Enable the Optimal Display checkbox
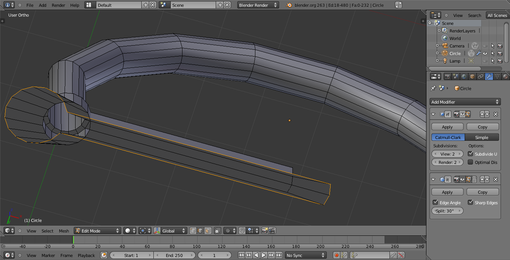Screen dimensions: 510x260 click(470, 162)
